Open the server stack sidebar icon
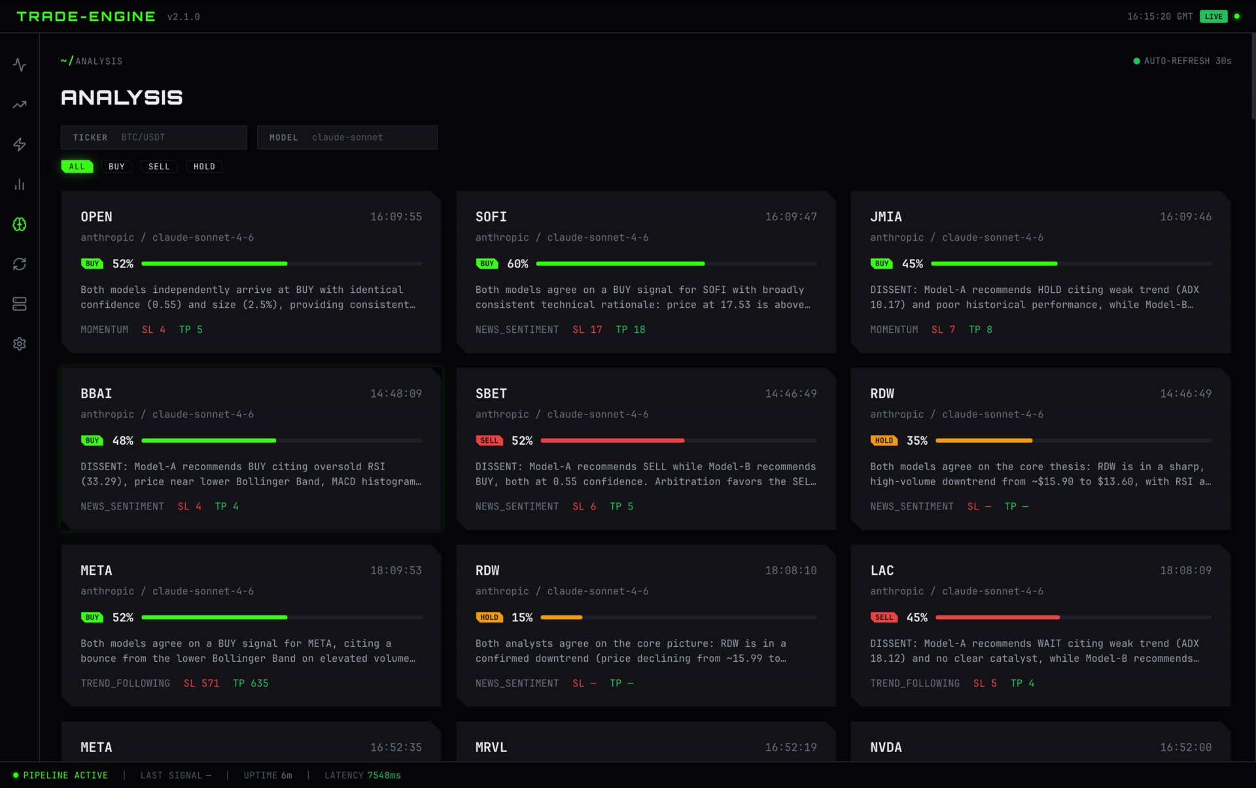This screenshot has height=788, width=1256. [x=20, y=304]
